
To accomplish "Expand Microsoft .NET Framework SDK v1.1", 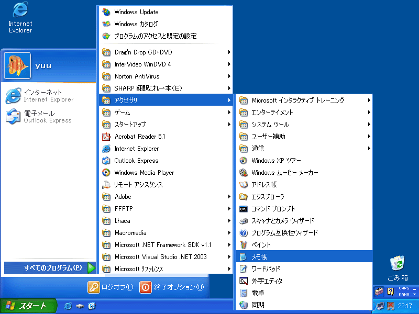I will point(166,245).
